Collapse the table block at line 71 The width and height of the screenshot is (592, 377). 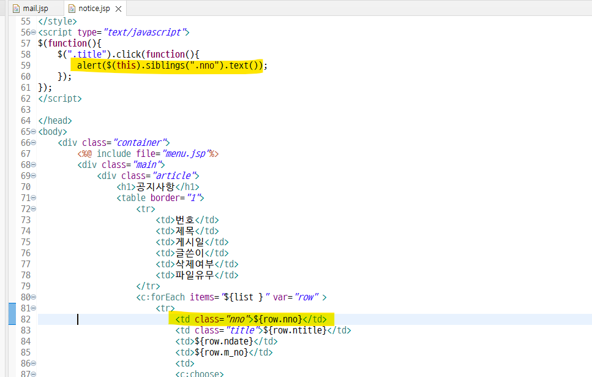point(33,198)
